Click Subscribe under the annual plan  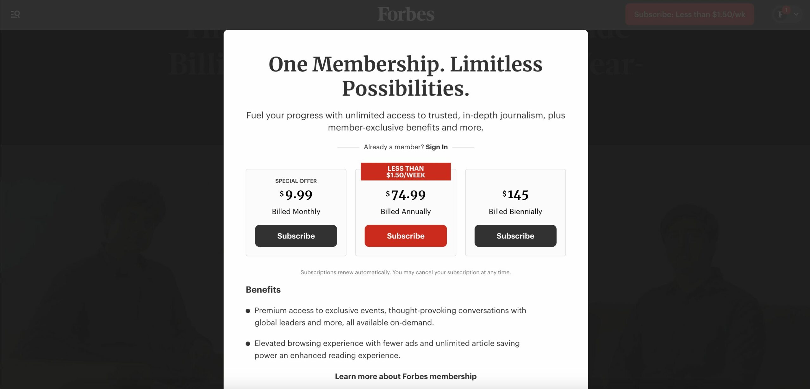pos(406,236)
